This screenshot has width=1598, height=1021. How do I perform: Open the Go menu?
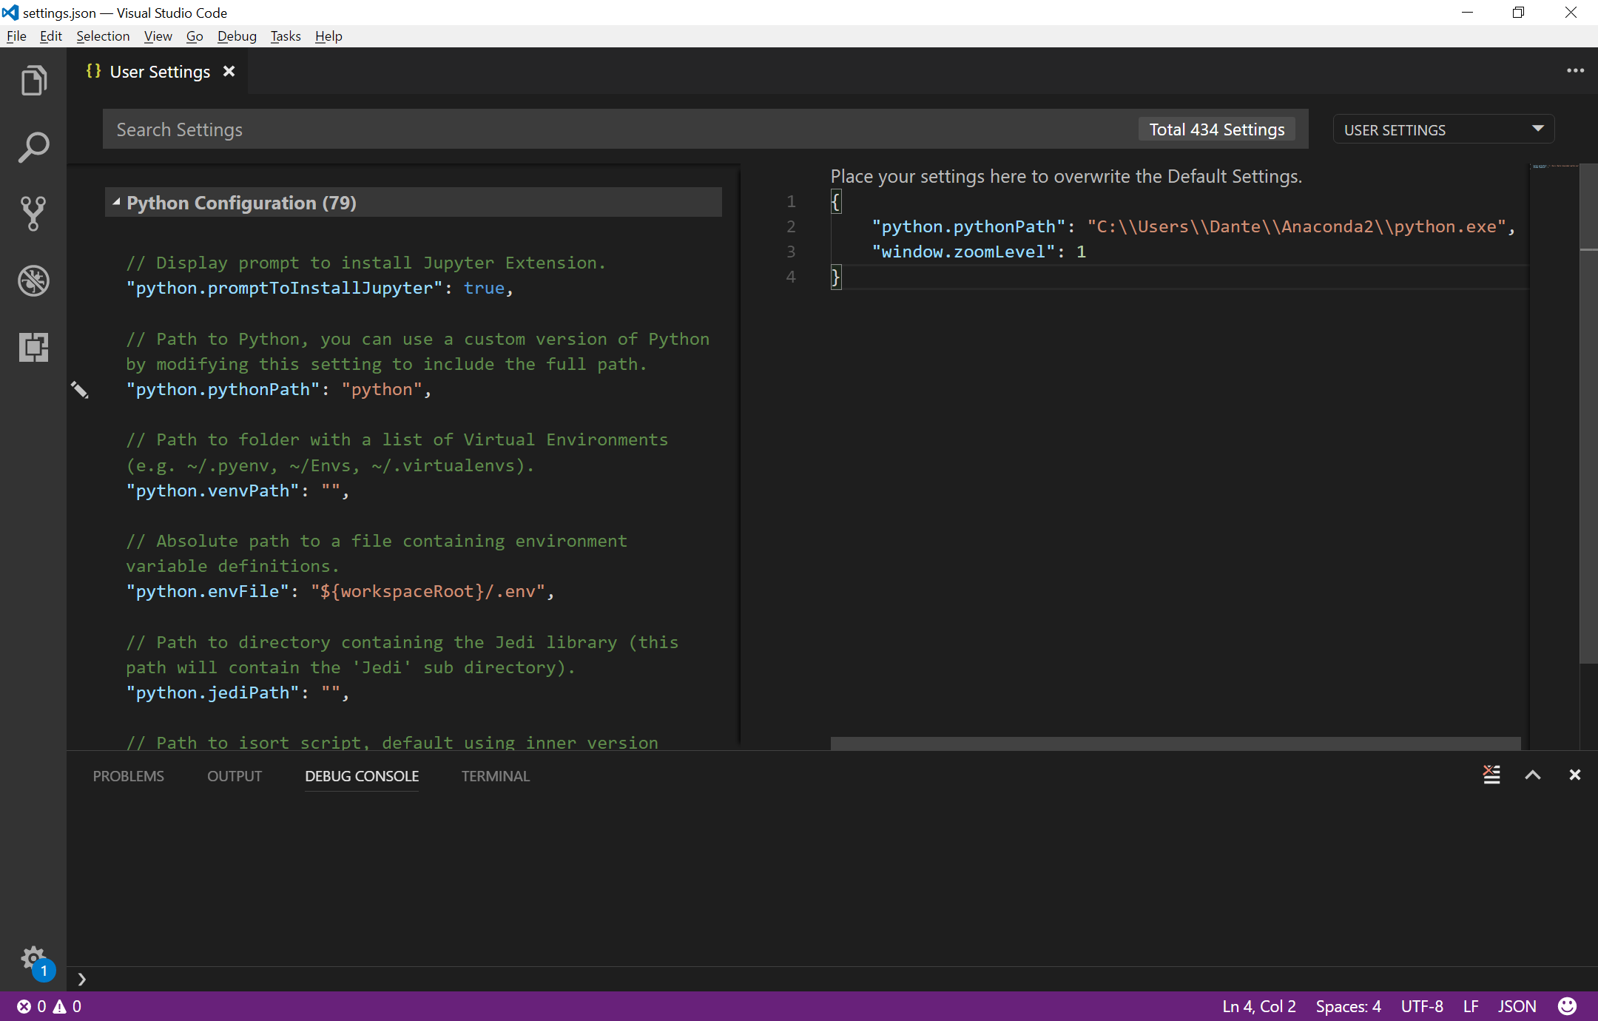point(195,36)
